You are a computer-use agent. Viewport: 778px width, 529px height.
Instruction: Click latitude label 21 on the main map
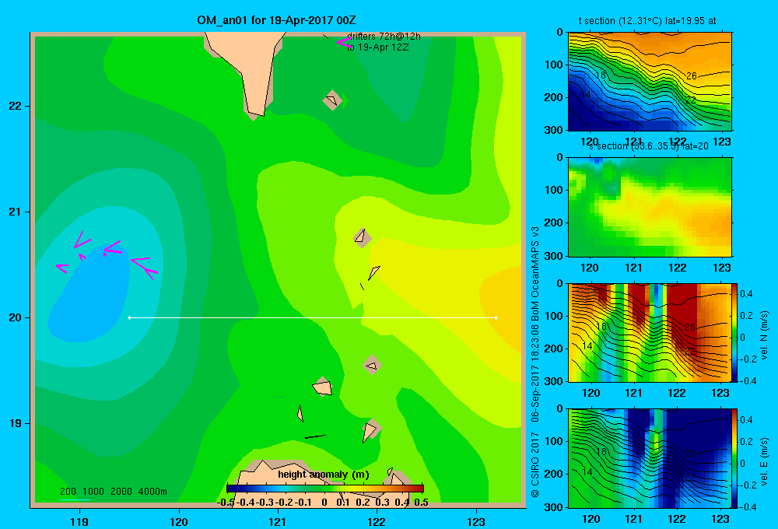click(x=16, y=212)
